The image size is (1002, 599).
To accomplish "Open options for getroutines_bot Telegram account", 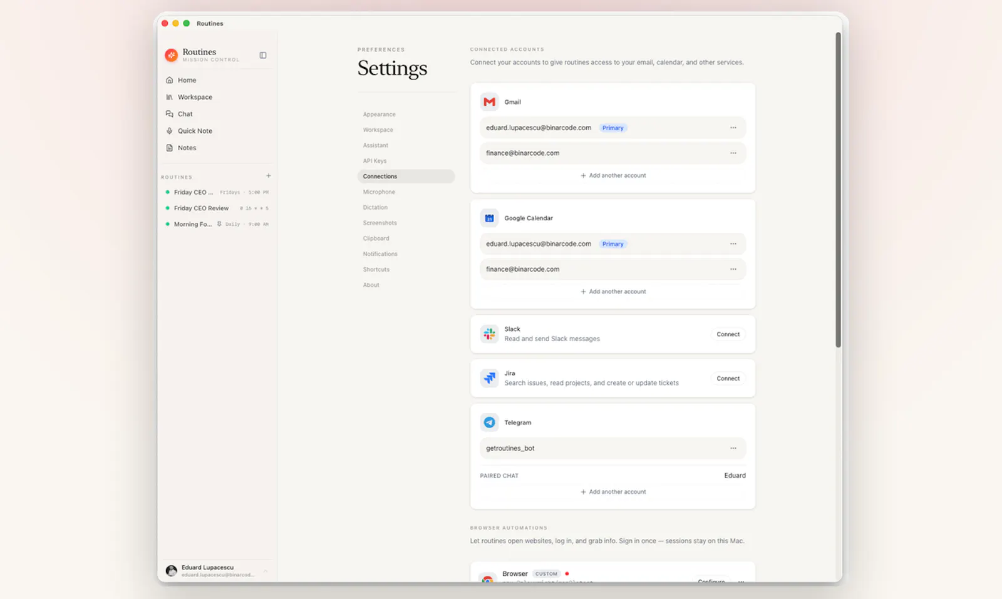I will click(733, 448).
